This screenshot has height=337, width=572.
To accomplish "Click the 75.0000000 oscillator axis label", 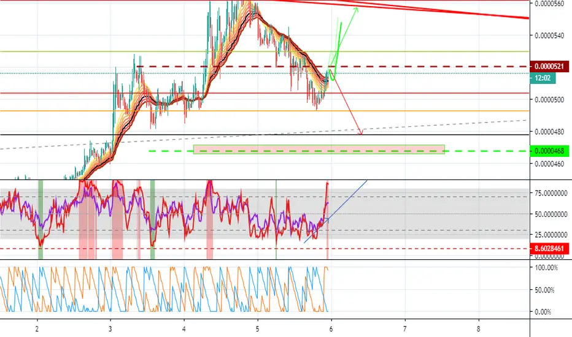I will (551, 193).
